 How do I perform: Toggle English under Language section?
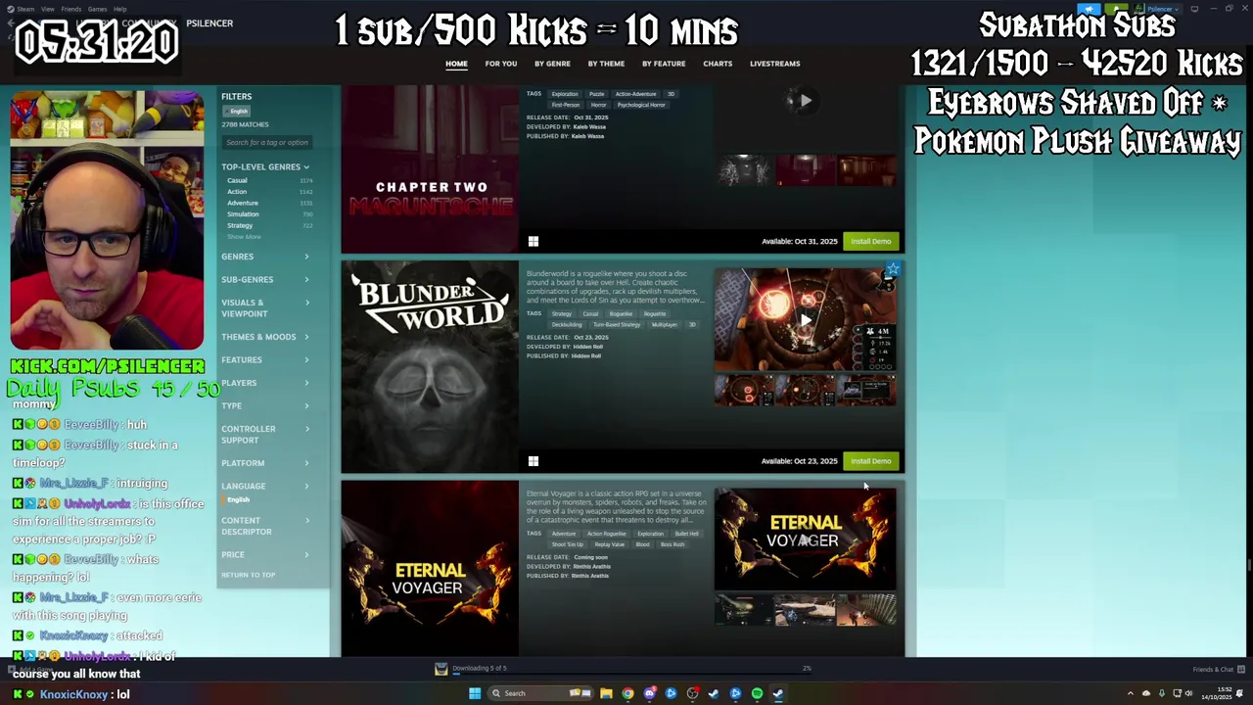click(x=239, y=499)
